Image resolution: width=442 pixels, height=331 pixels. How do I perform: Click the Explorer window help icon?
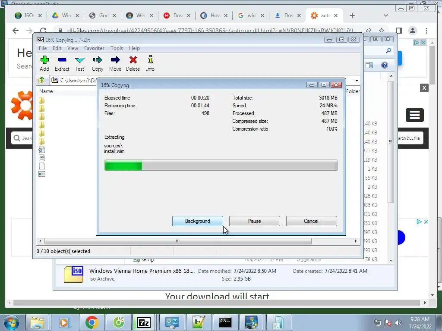pyautogui.click(x=385, y=66)
